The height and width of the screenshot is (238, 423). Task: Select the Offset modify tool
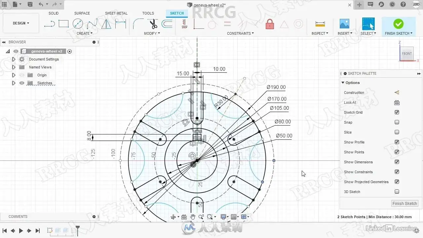click(167, 24)
